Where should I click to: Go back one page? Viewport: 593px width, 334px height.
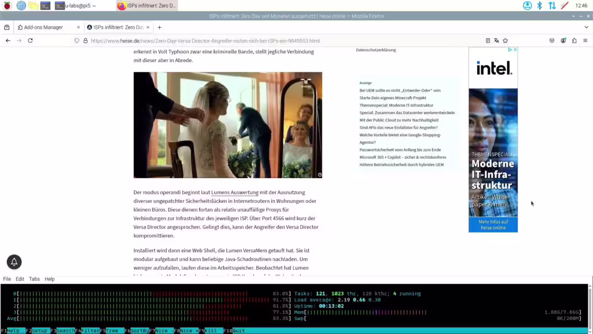pos(8,41)
